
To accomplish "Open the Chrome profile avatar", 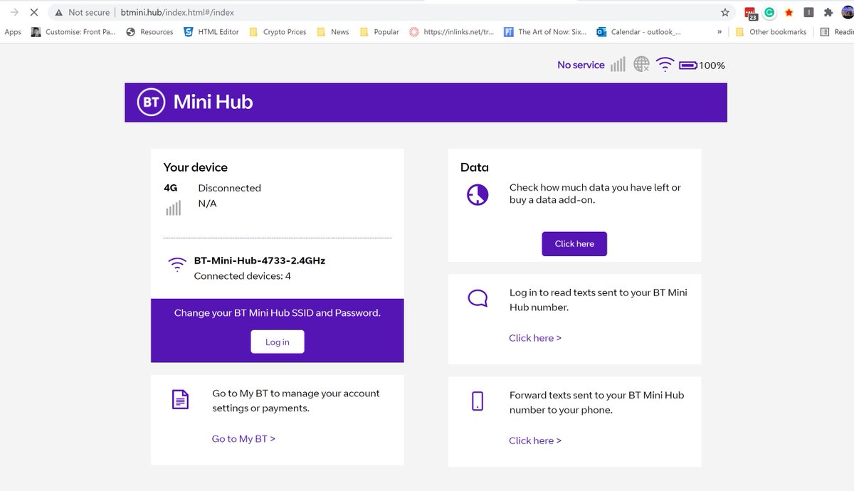I will pos(848,12).
